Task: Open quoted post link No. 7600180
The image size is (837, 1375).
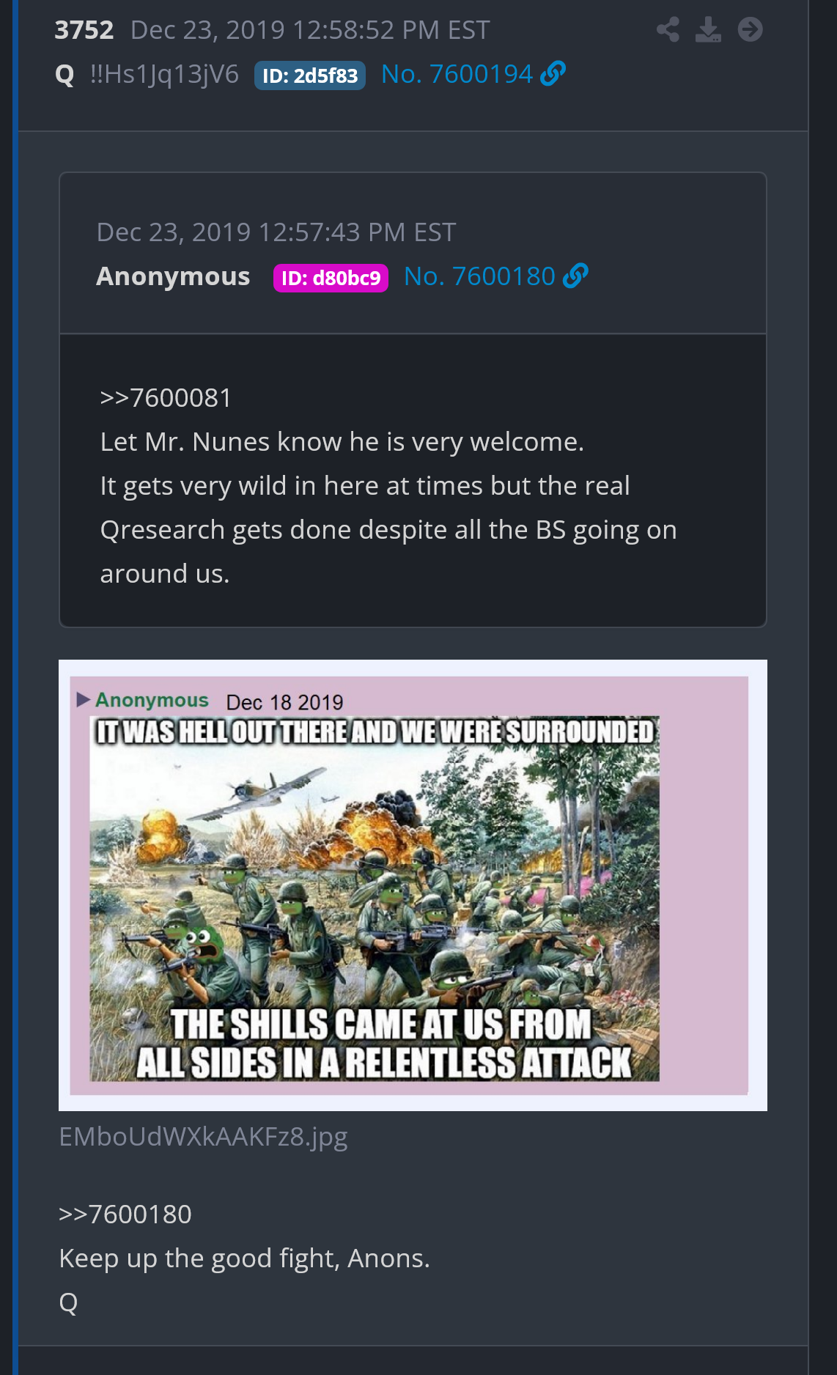Action: [479, 276]
